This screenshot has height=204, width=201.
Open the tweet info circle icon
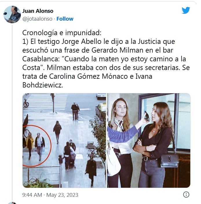(186, 195)
